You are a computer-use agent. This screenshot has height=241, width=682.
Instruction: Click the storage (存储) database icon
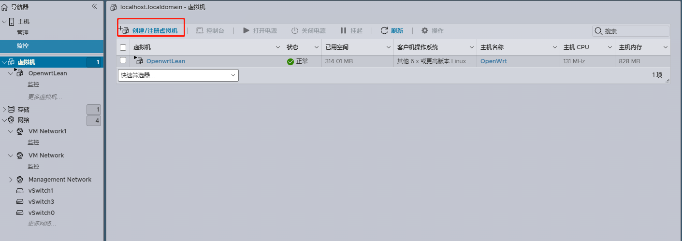coord(11,110)
